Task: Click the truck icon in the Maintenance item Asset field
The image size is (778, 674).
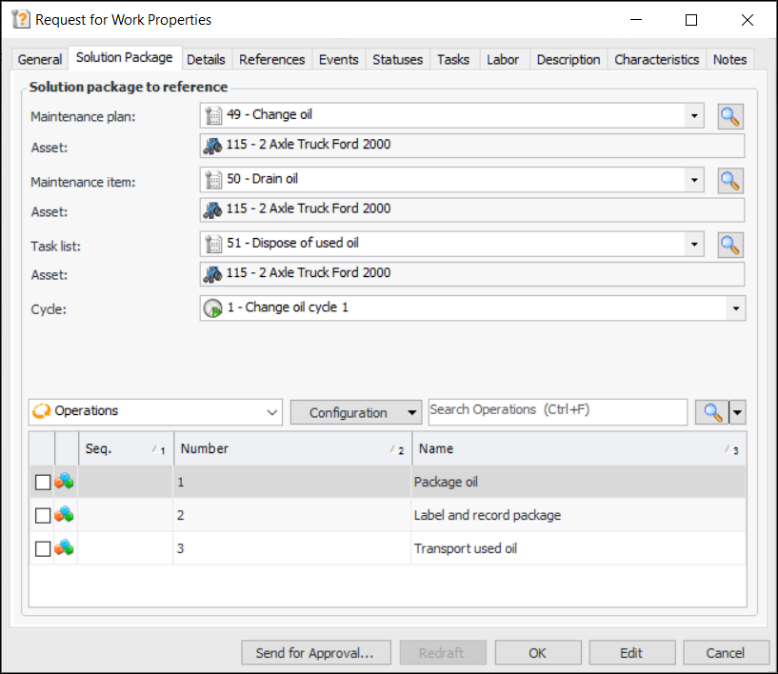Action: coord(213,209)
